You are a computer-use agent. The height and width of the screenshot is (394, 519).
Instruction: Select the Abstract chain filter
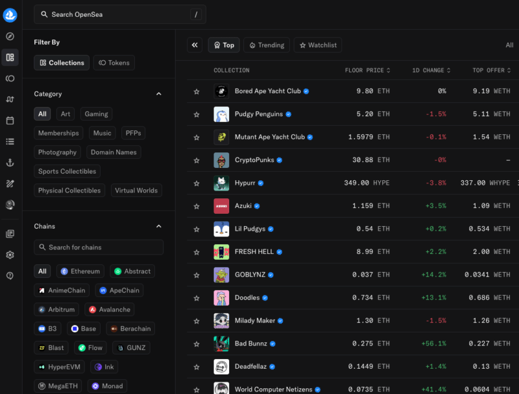click(x=132, y=272)
